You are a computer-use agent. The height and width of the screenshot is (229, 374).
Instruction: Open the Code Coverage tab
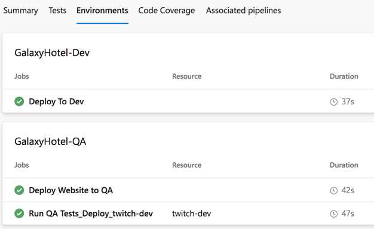point(167,11)
